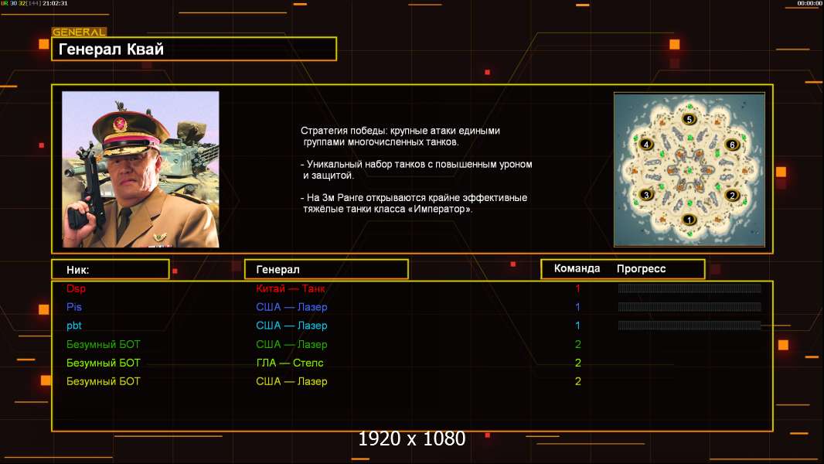
Task: Click the "Стратегия победы" description line
Action: 400,136
